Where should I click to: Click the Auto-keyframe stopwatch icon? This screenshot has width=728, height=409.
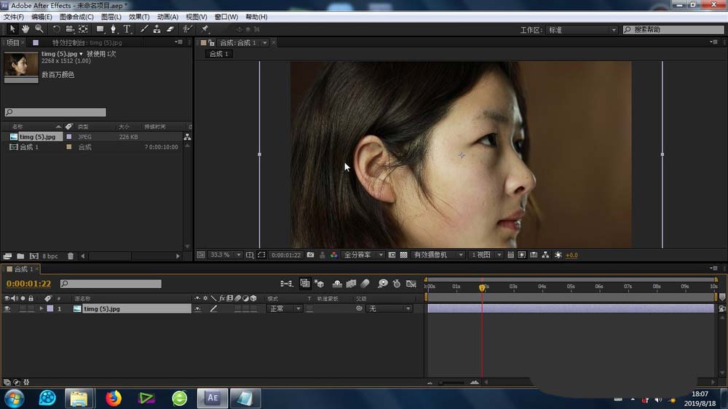coord(397,284)
